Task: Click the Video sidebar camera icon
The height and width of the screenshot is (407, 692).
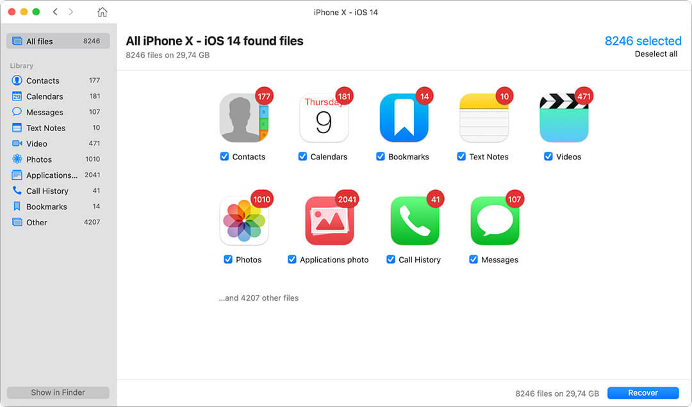Action: pos(17,143)
